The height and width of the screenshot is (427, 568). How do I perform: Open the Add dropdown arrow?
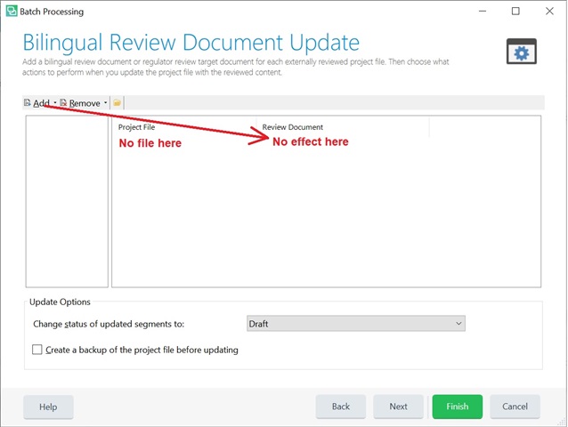point(54,103)
